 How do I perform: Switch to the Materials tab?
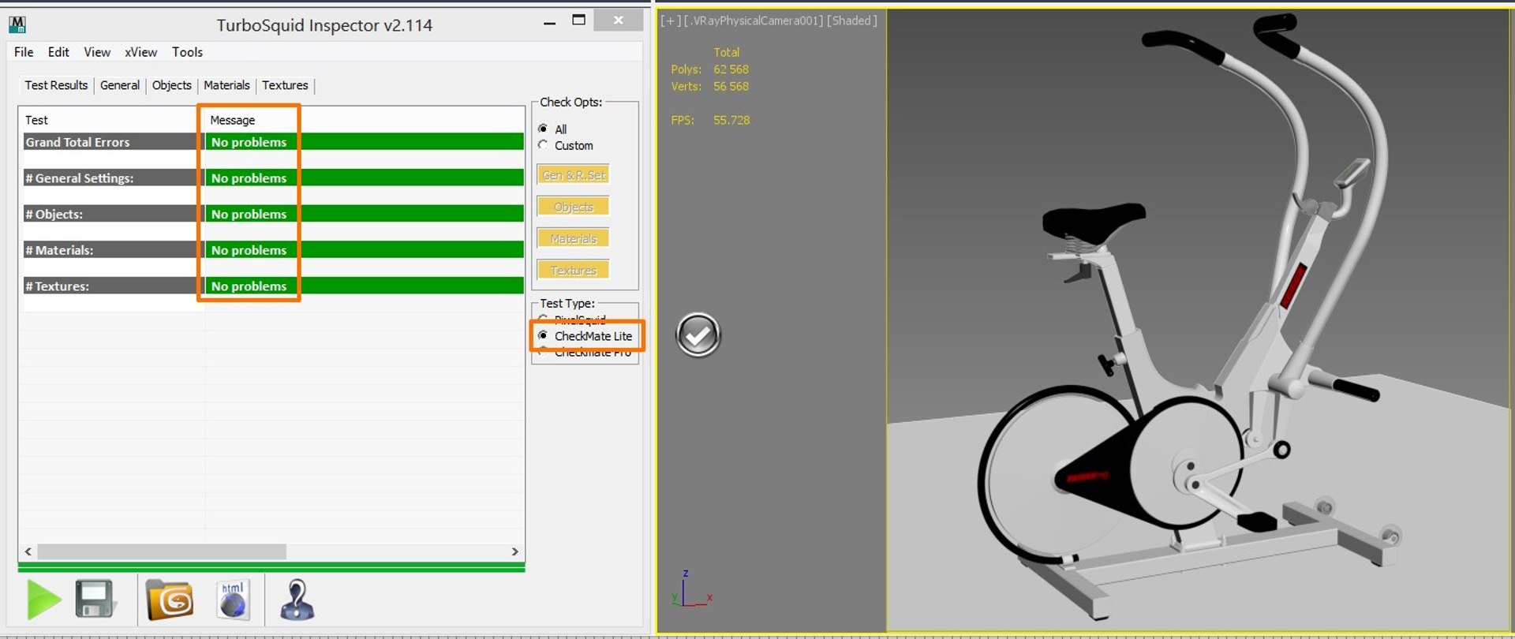(x=226, y=85)
